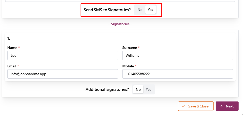The width and height of the screenshot is (243, 115).
Task: Click the Signatories section heading
Action: coord(120,24)
